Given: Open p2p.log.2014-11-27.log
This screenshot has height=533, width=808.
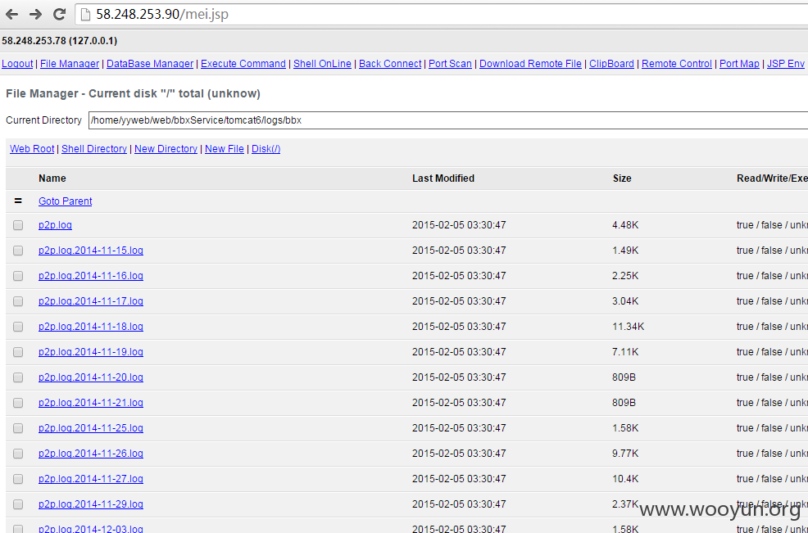Looking at the screenshot, I should pyautogui.click(x=91, y=479).
